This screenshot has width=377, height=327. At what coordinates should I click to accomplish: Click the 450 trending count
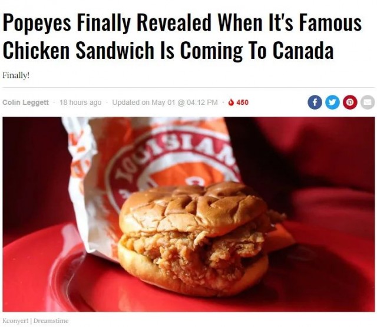pyautogui.click(x=242, y=103)
